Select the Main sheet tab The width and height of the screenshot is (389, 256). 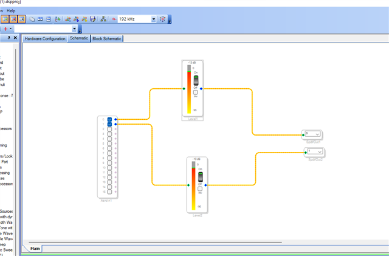(35, 249)
